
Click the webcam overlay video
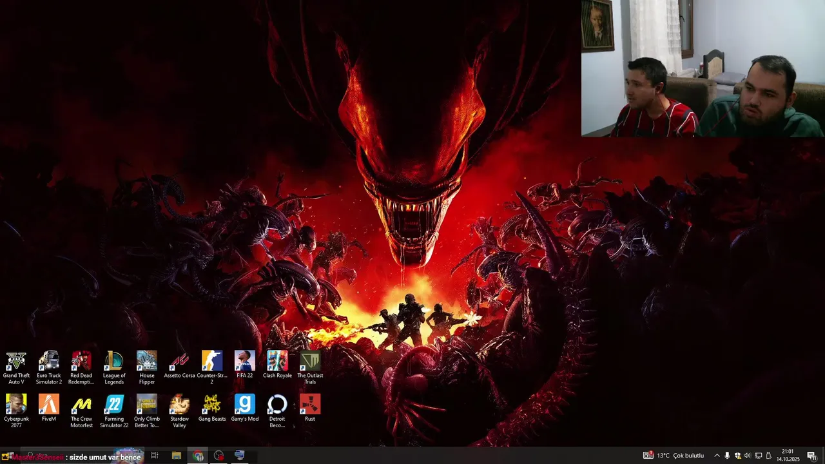click(x=703, y=68)
